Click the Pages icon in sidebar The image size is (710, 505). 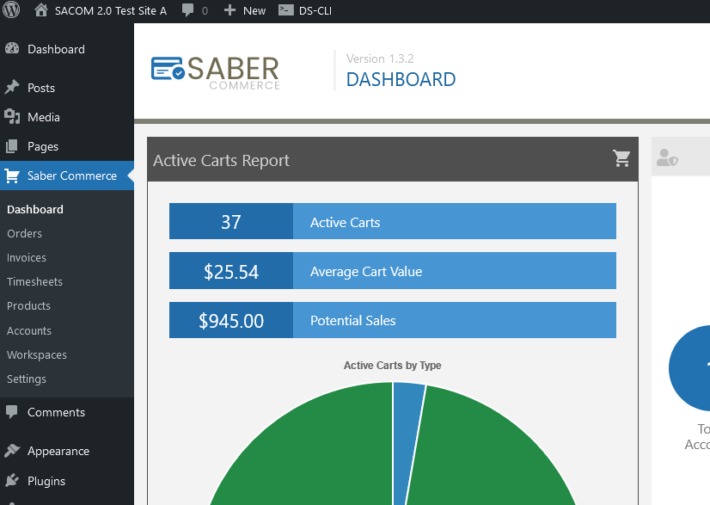tap(12, 146)
